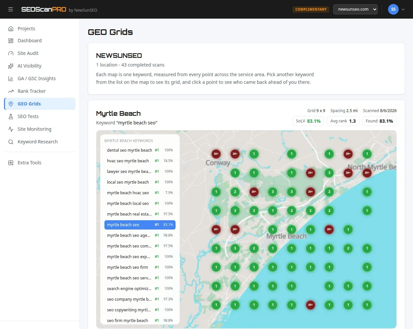
Task: Click the Grid 9 x 9 label
Action: tap(316, 111)
